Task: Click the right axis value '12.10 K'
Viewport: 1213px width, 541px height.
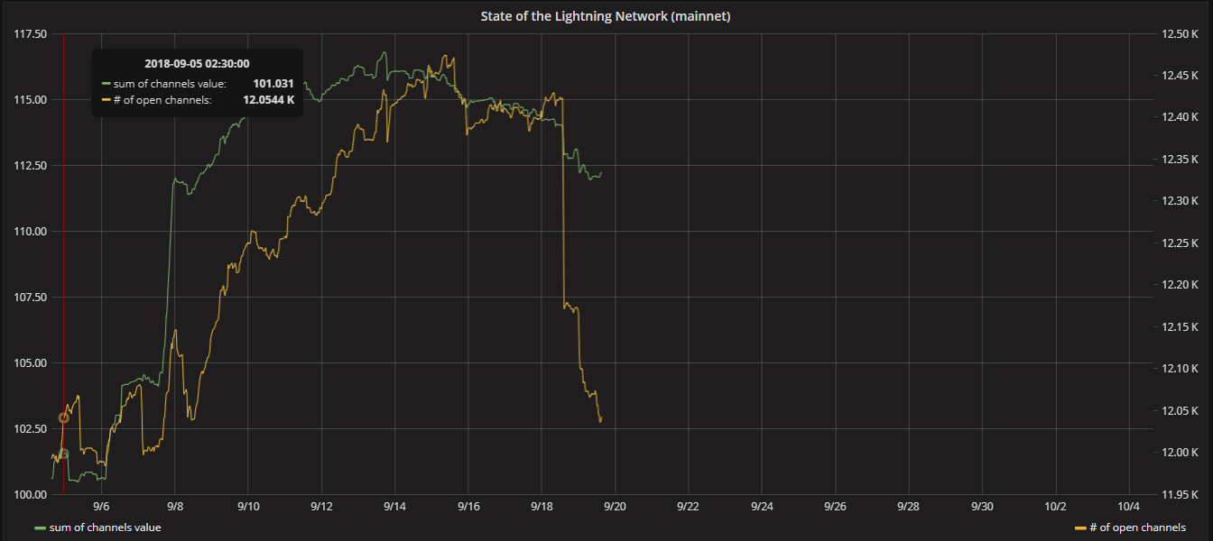Action: (x=1180, y=369)
